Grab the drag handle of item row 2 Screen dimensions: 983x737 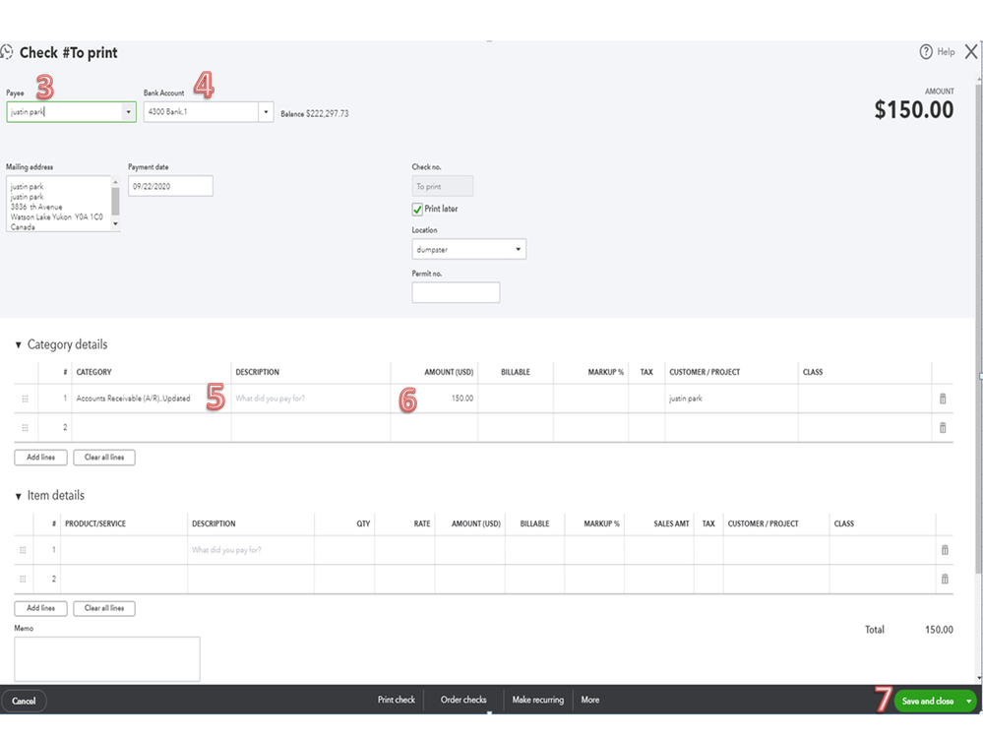pos(23,579)
